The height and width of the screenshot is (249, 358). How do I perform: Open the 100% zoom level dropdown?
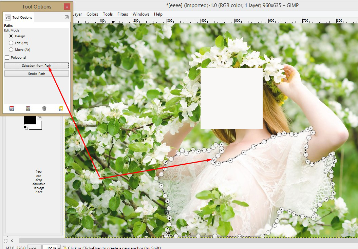[59, 248]
